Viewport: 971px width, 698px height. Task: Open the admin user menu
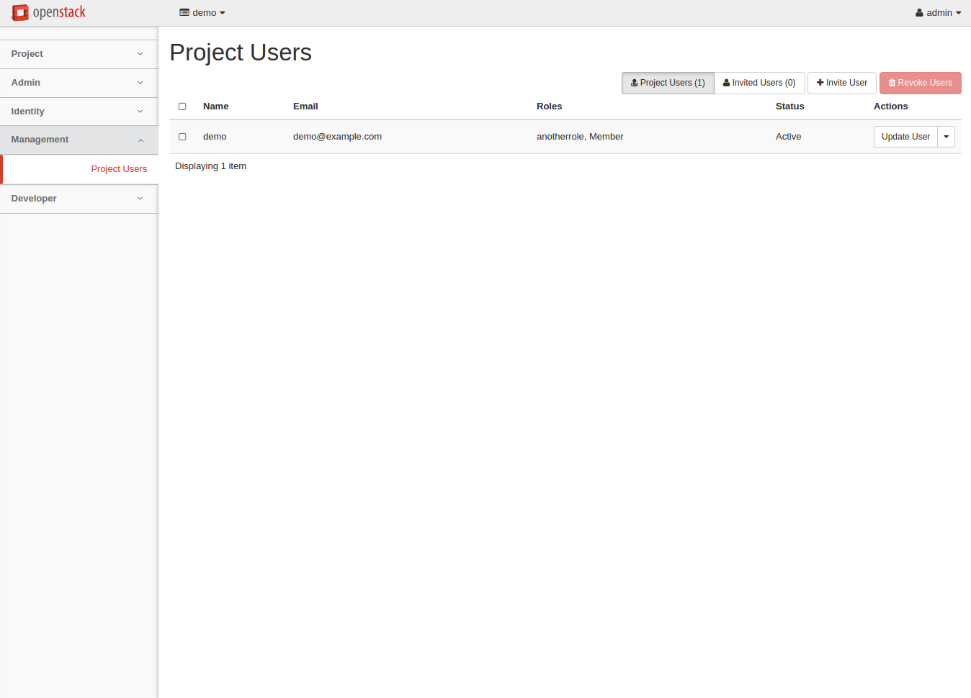[x=939, y=13]
